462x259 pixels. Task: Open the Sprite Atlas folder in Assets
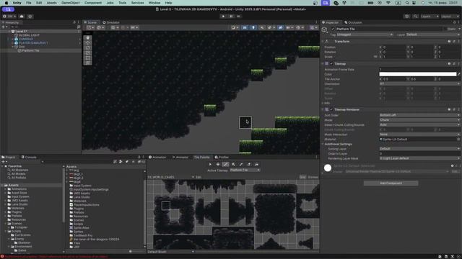[79, 227]
